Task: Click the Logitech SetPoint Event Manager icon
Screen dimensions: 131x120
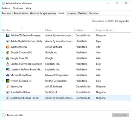Action: [x=8, y=69]
